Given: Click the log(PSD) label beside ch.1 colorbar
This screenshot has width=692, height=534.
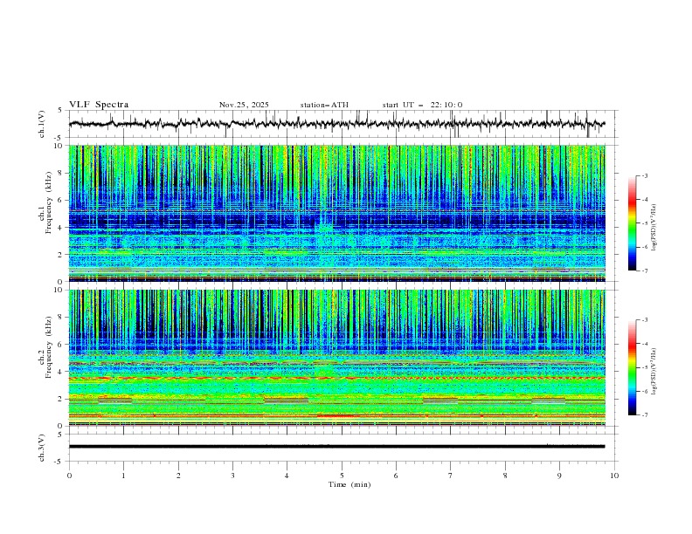Looking at the screenshot, I should click(654, 229).
